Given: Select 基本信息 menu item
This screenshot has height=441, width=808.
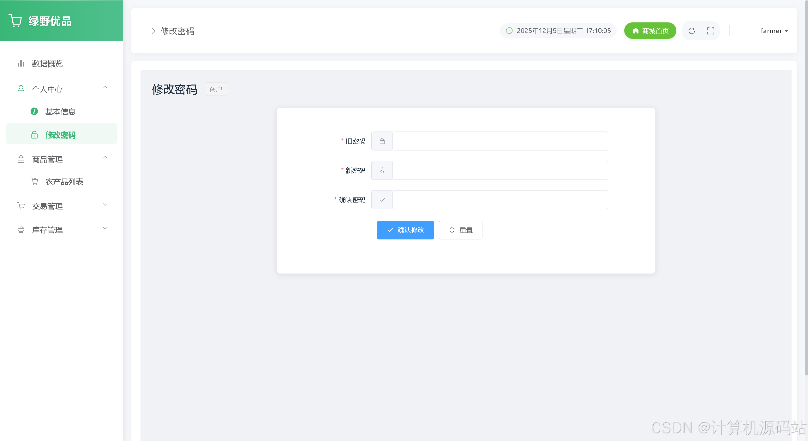Looking at the screenshot, I should pos(60,112).
